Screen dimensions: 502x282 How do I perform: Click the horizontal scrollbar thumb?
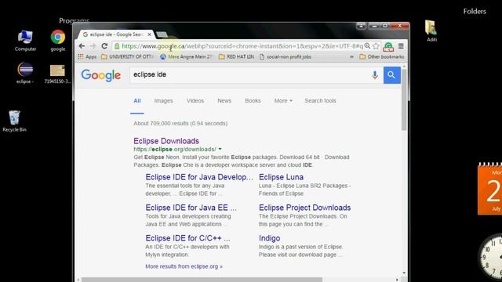pos(202,280)
